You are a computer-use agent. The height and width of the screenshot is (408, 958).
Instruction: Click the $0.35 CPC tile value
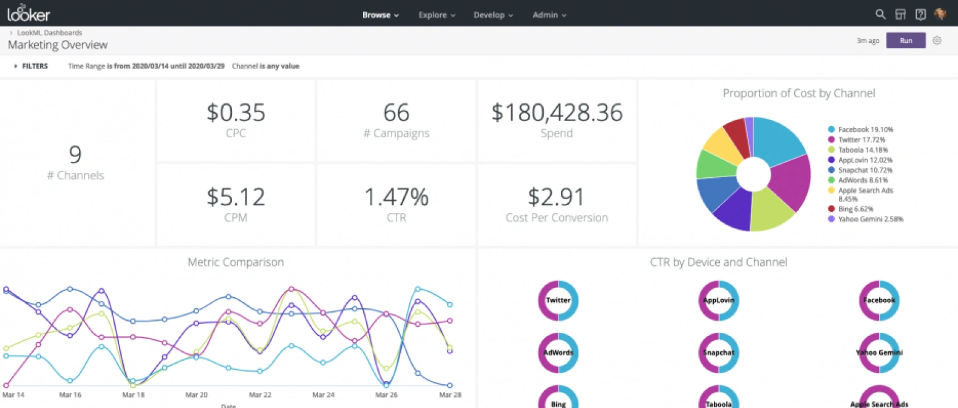click(235, 113)
